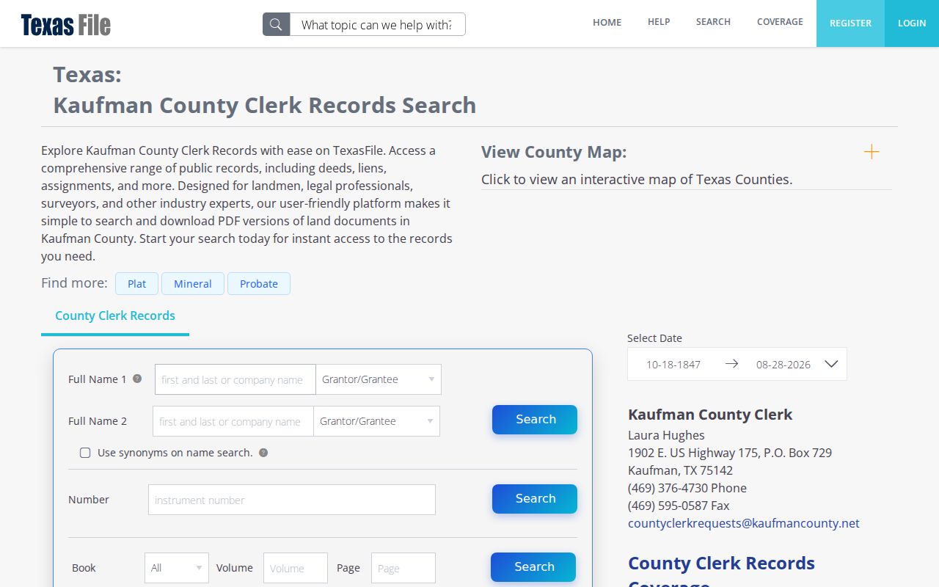Click the View County Map heading
This screenshot has height=587, width=939.
click(554, 152)
